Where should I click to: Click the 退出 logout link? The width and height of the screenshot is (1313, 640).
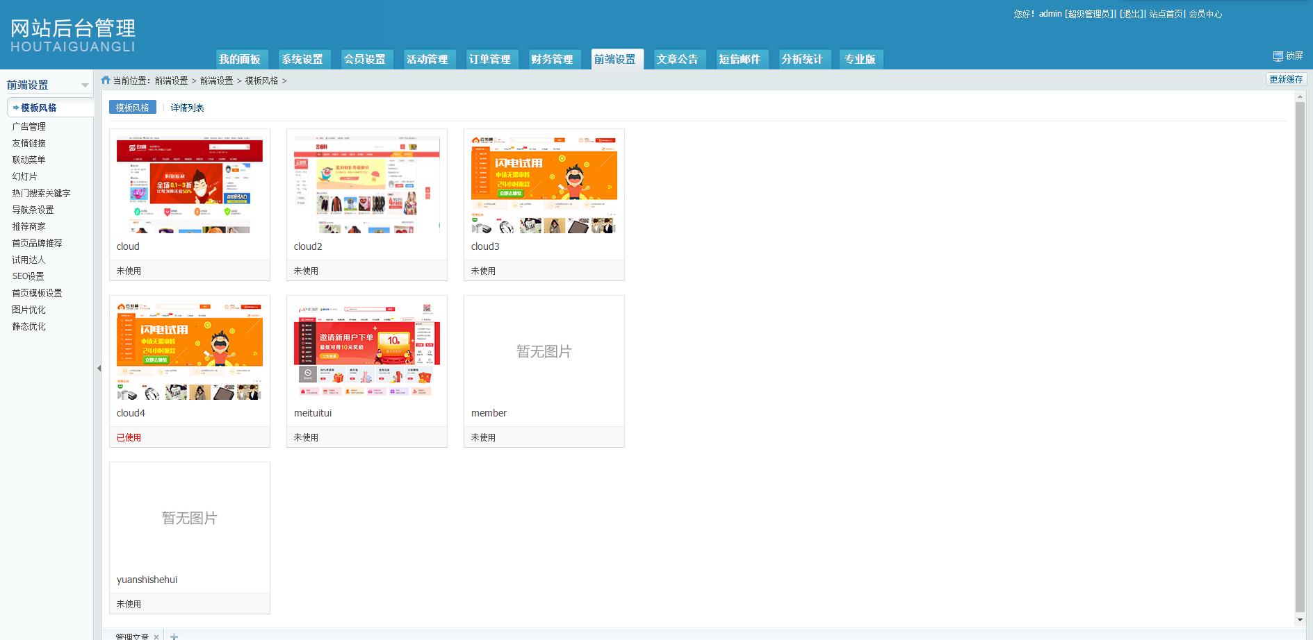click(x=1131, y=14)
